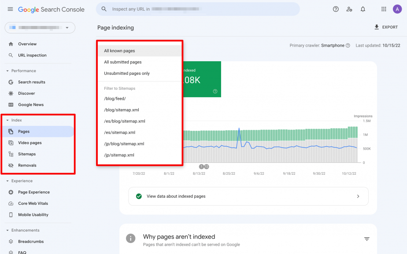Image resolution: width=407 pixels, height=254 pixels.
Task: Open the filter icon for unindexed reasons
Action: pyautogui.click(x=366, y=239)
